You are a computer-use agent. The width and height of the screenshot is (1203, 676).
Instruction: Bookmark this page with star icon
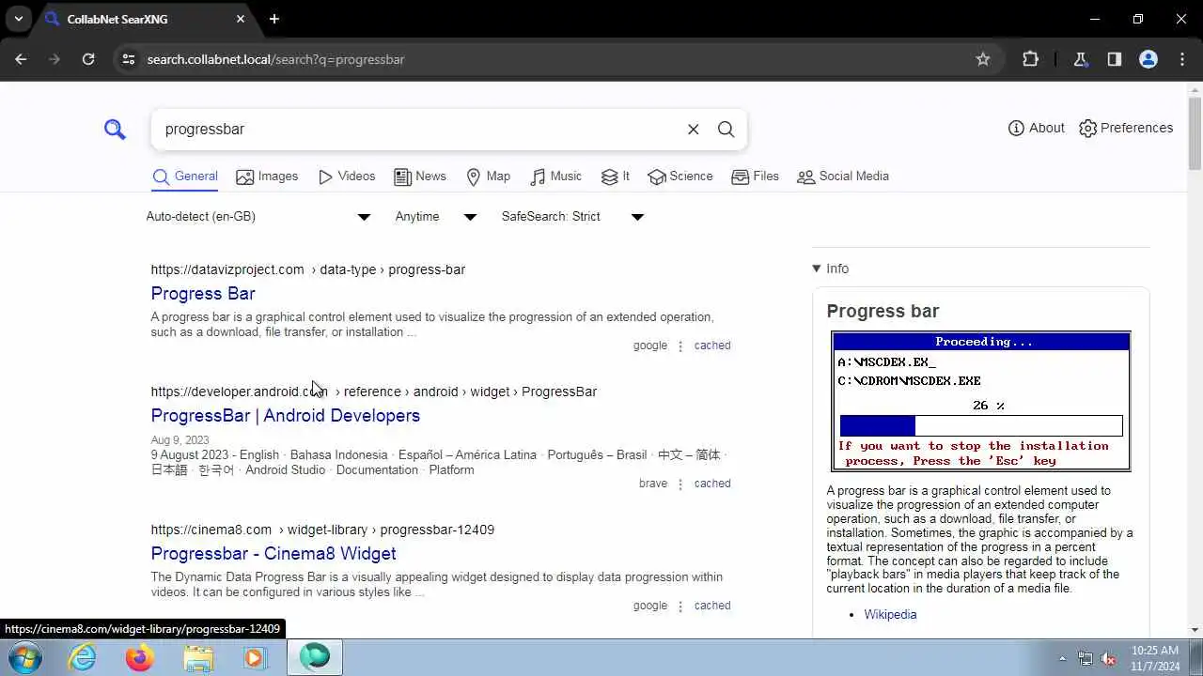pos(983,59)
